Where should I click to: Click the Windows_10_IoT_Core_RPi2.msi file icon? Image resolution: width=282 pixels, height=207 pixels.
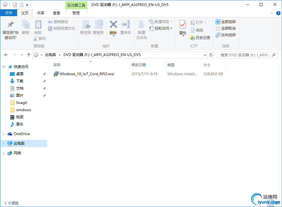pos(56,74)
